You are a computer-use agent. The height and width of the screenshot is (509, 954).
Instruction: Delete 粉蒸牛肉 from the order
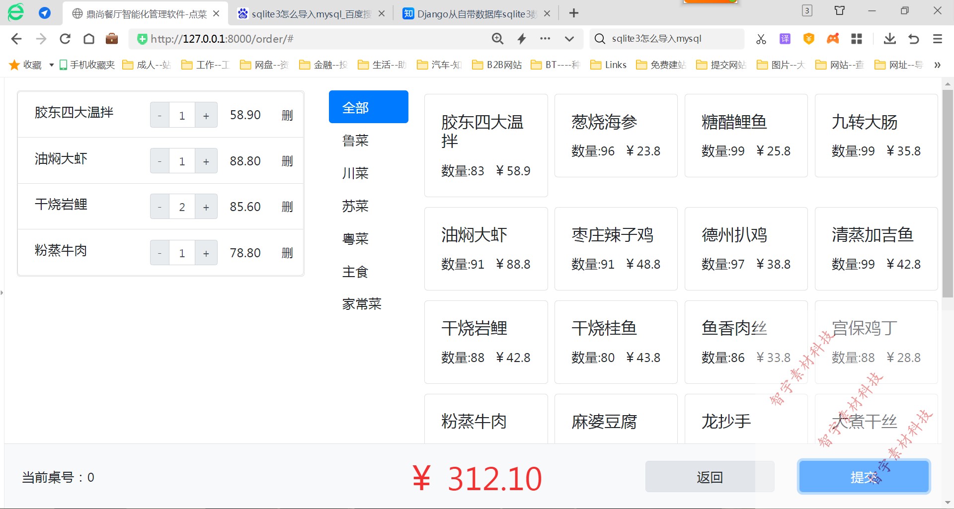click(x=287, y=253)
